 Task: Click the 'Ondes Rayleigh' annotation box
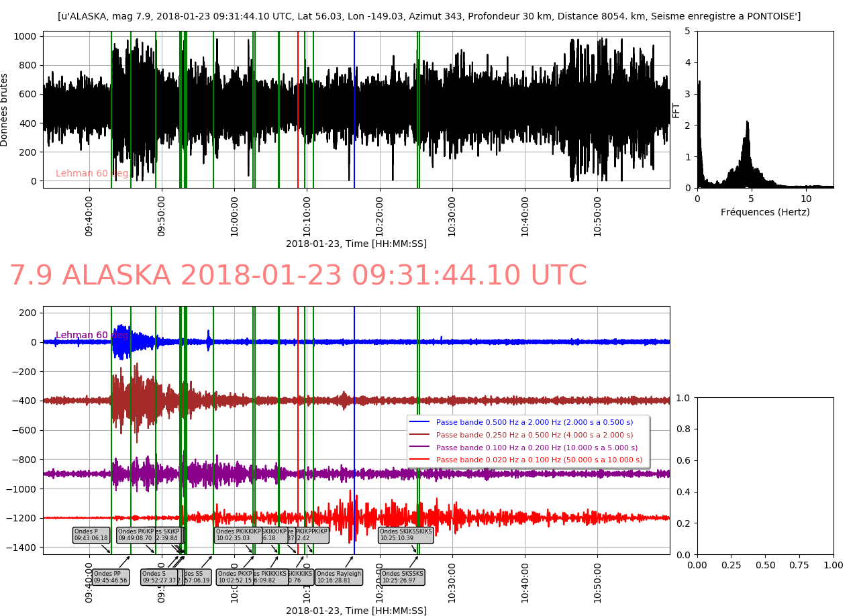point(338,577)
